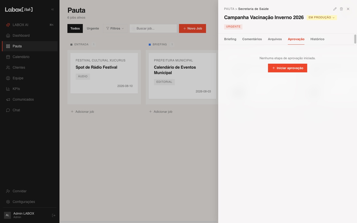Click '6 jobs ativos' text
The height and width of the screenshot is (223, 357).
tap(76, 18)
